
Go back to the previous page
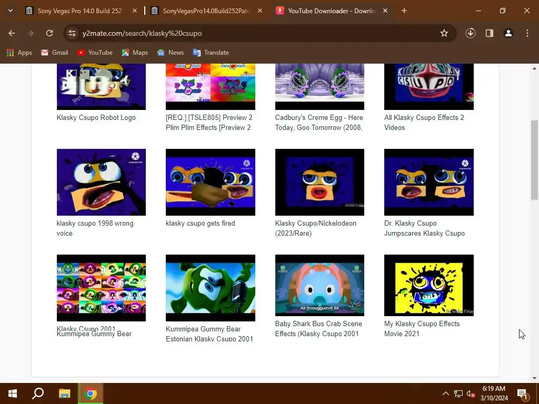click(x=12, y=33)
